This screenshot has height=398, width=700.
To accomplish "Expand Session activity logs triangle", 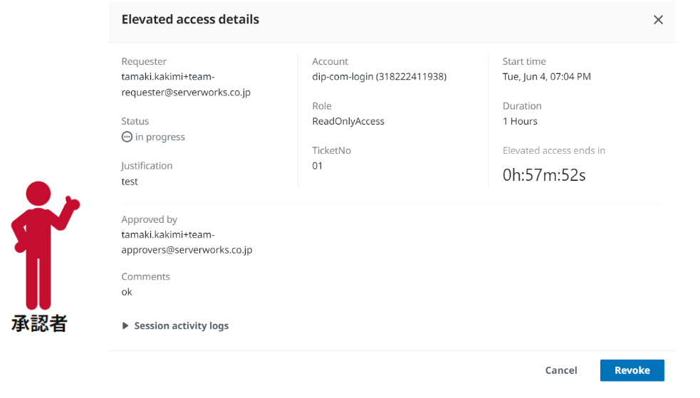I will tap(125, 325).
